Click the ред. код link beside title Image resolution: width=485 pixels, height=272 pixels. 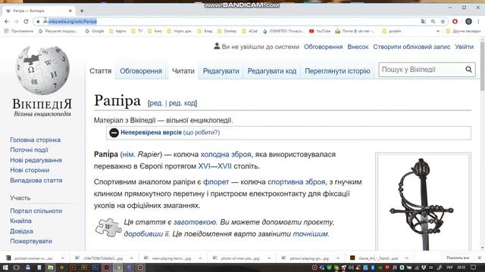[182, 103]
